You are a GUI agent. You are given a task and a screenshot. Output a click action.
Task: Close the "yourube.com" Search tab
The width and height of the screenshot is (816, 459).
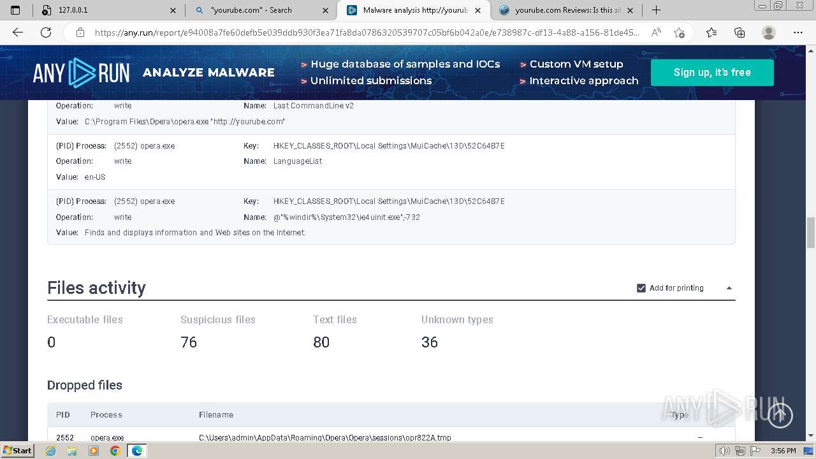[326, 10]
